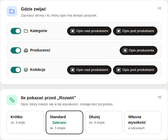This screenshot has height=140, width=168.
Task: Check Opis pod produktami in Kategorie row
Action: (135, 31)
